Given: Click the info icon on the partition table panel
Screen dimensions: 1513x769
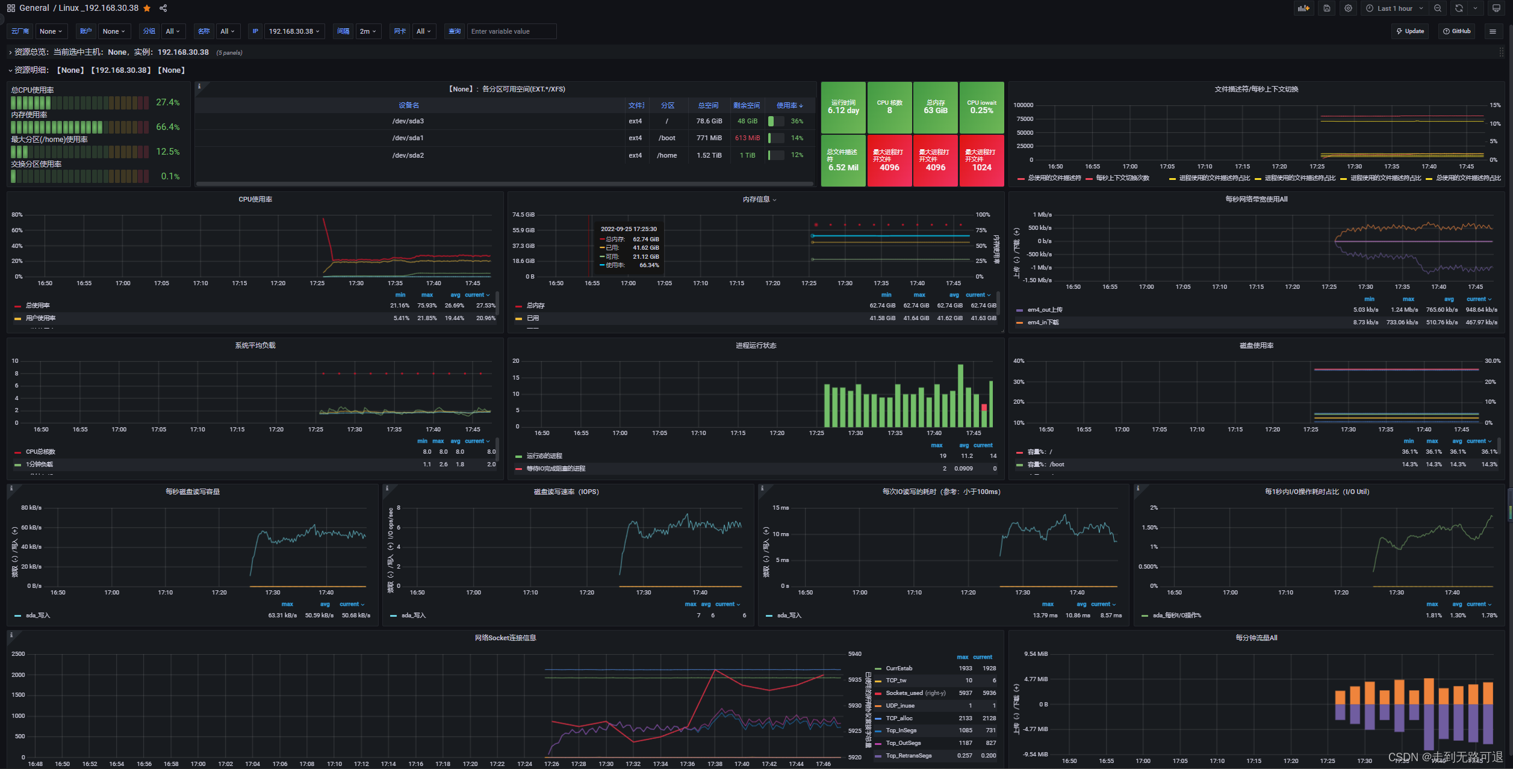Looking at the screenshot, I should pyautogui.click(x=199, y=87).
